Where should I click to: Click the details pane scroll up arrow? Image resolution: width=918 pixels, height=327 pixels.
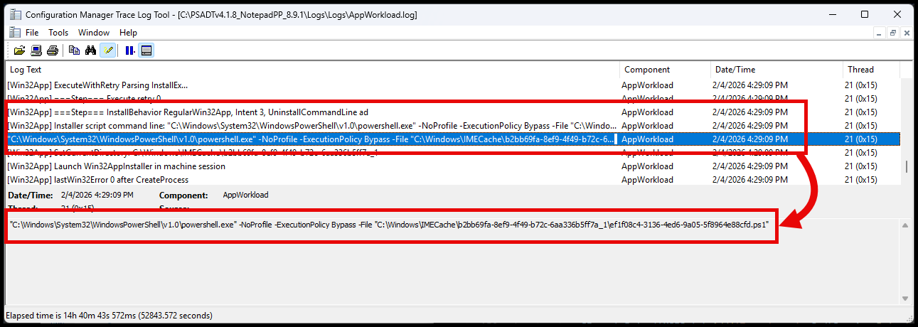pos(906,225)
